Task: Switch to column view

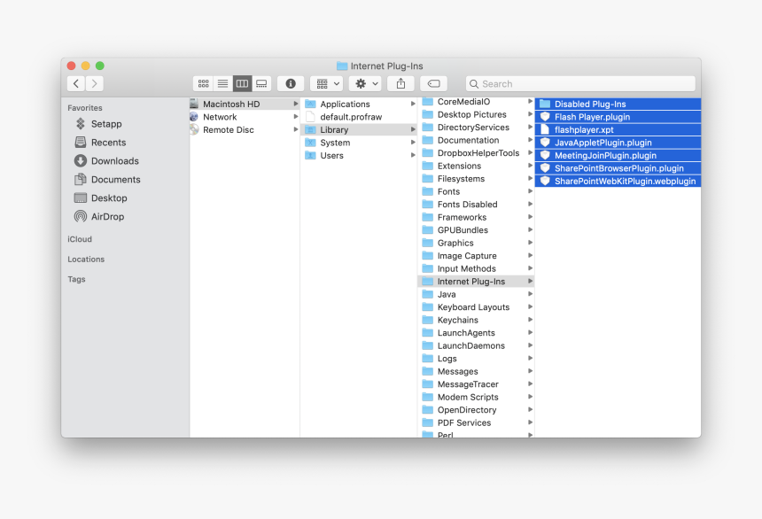Action: click(242, 83)
